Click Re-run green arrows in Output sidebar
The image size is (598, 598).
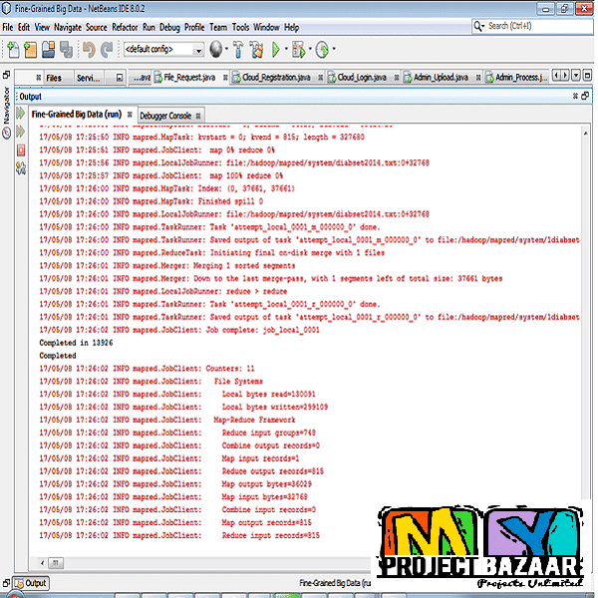click(x=22, y=115)
